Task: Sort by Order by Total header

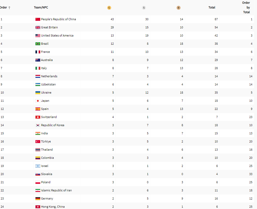Action: pyautogui.click(x=246, y=7)
